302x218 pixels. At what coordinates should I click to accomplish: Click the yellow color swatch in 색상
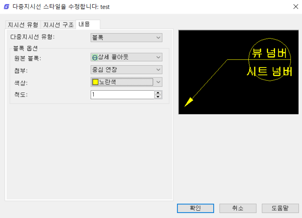coord(95,82)
